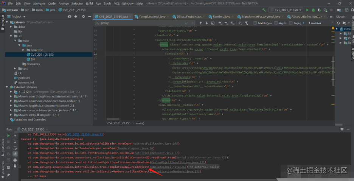The image size is (354, 181).
Task: Show hidden editor tabs list
Action: (x=331, y=17)
